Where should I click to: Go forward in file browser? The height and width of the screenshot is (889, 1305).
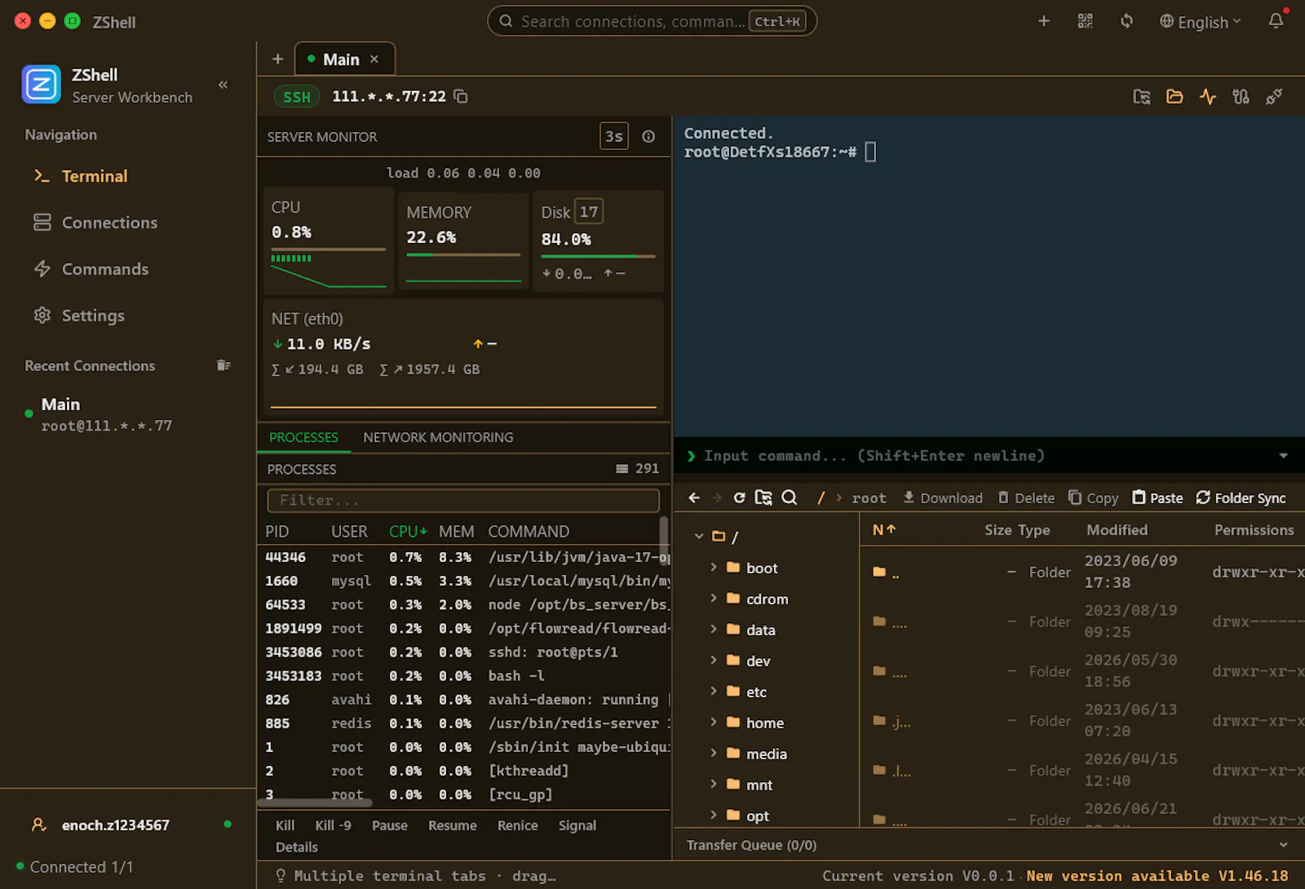[x=716, y=498]
